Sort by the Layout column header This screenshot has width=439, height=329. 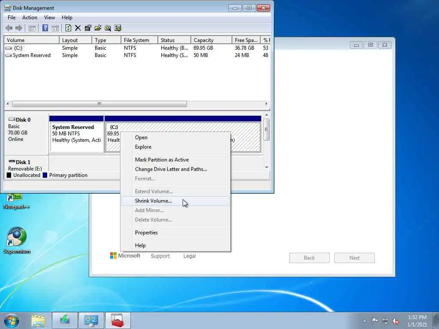click(75, 40)
